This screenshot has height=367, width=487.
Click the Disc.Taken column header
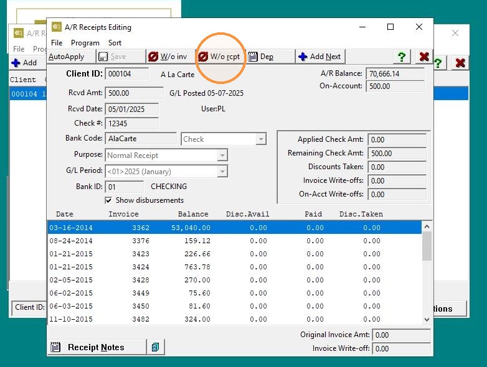361,214
